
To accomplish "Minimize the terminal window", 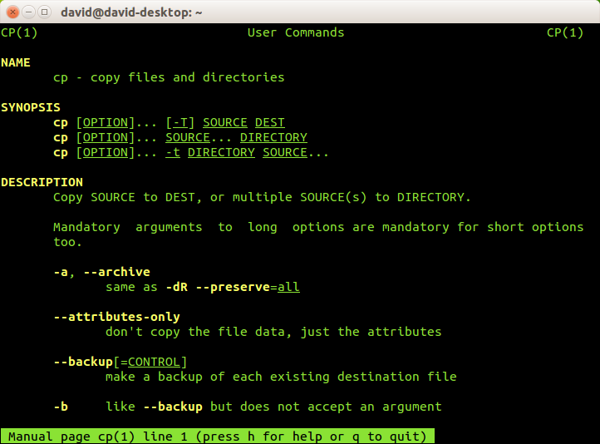I will pyautogui.click(x=27, y=12).
